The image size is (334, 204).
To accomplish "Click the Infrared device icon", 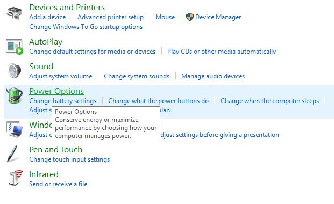I will tap(16, 178).
